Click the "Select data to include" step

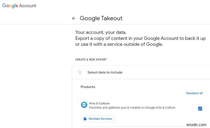pyautogui.click(x=105, y=72)
